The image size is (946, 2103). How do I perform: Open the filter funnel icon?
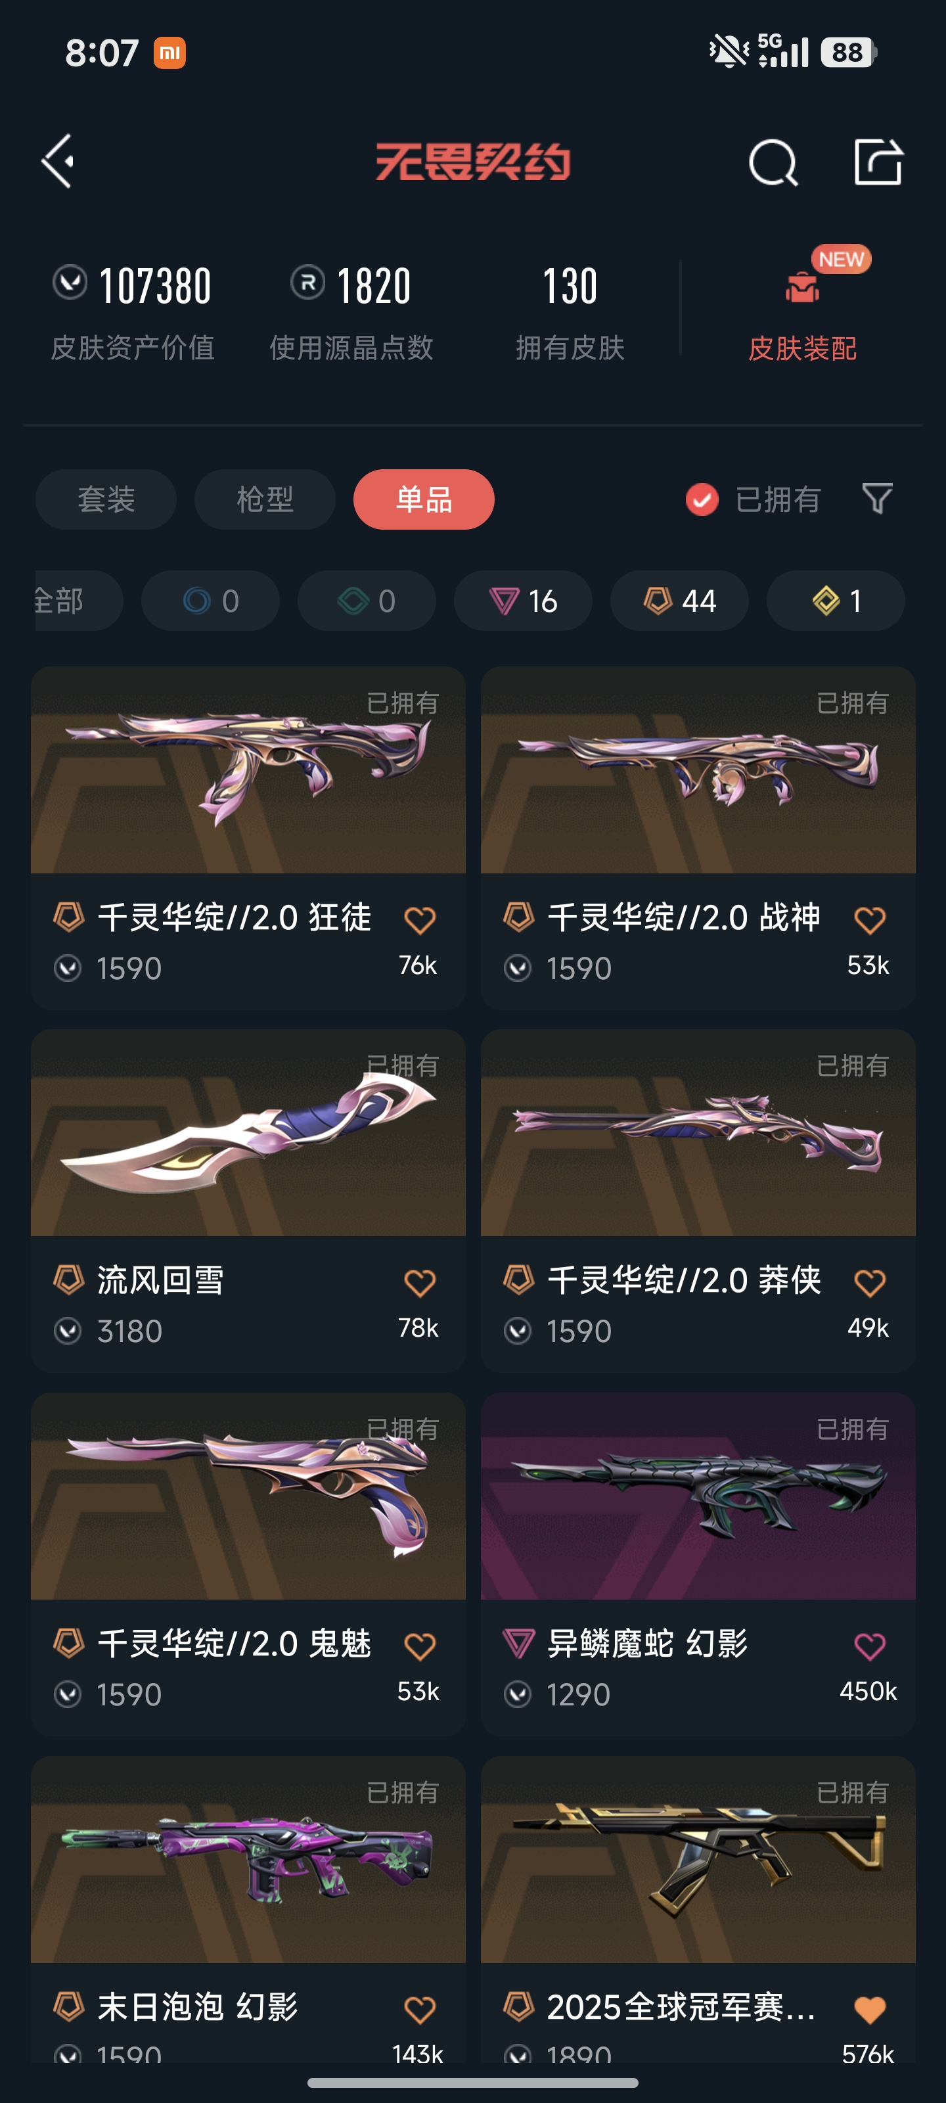coord(876,498)
